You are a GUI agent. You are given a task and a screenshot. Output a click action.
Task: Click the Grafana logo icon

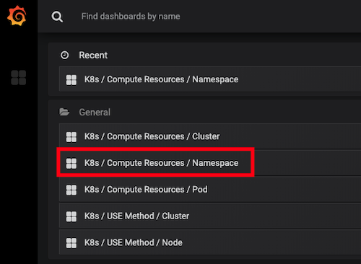pos(17,16)
